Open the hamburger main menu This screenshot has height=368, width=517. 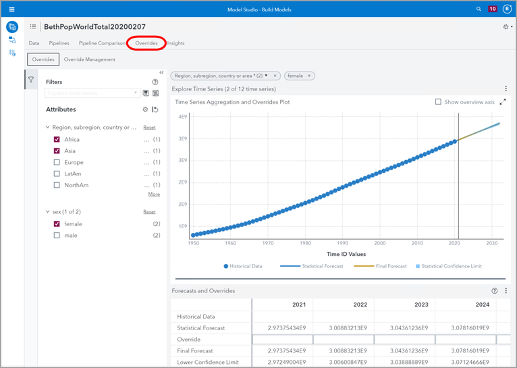[x=11, y=9]
